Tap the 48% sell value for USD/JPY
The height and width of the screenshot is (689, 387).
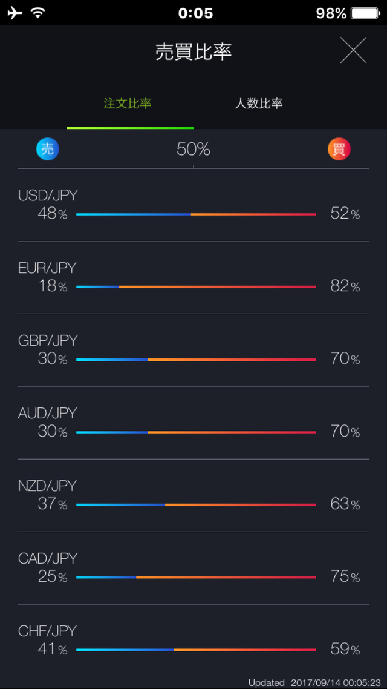point(53,214)
